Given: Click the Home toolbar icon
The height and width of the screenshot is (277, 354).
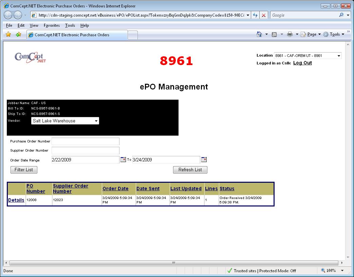Looking at the screenshot, I should [259, 34].
